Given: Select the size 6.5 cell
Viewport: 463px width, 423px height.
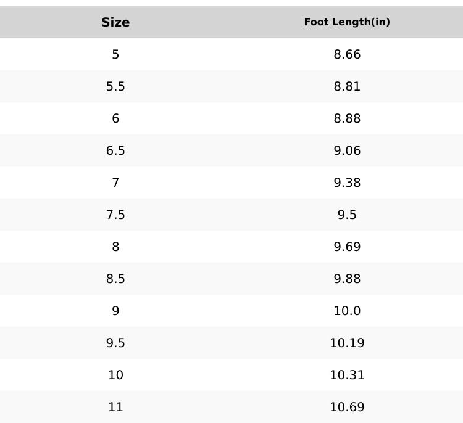Looking at the screenshot, I should click(115, 150).
